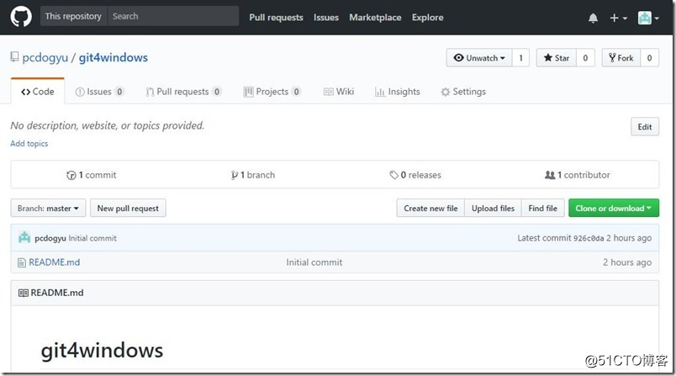Screen dimensions: 676x376
Task: Select the Code tab
Action: 38,92
